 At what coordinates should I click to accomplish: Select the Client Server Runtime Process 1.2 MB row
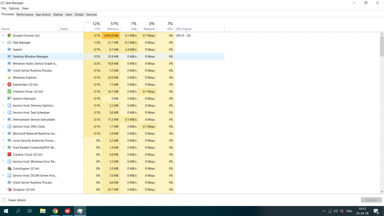click(112, 71)
